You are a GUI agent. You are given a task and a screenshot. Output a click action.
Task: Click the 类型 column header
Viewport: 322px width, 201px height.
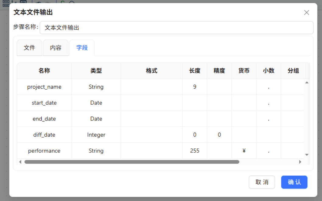point(96,71)
